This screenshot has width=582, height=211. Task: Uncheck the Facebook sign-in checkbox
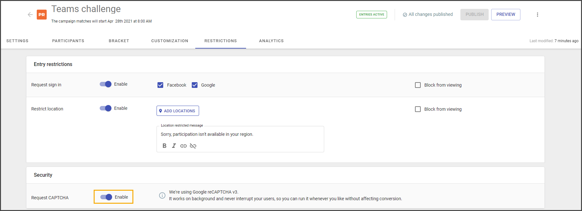pos(160,85)
